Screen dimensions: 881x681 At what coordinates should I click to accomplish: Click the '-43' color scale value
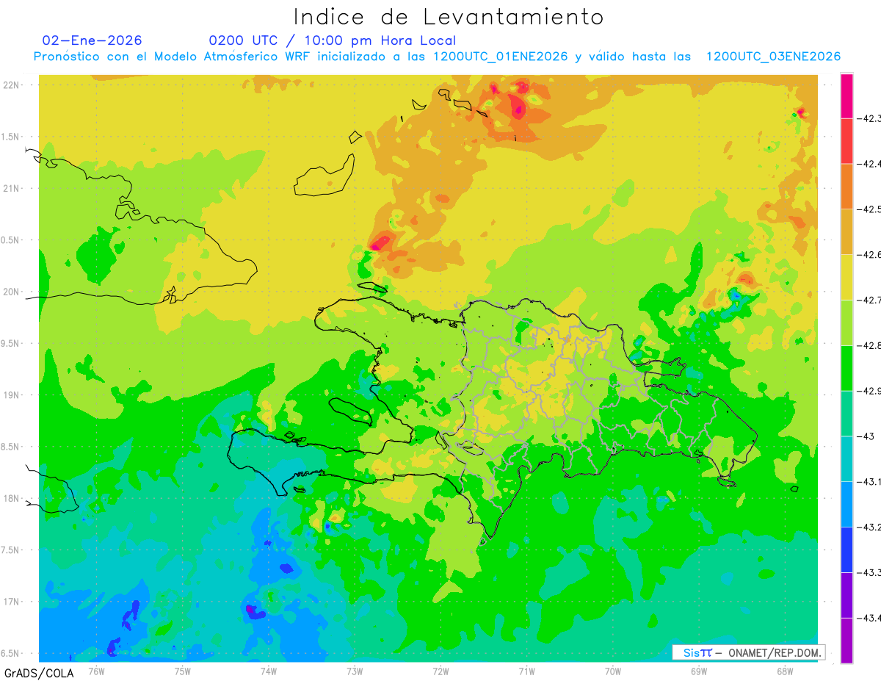point(866,436)
